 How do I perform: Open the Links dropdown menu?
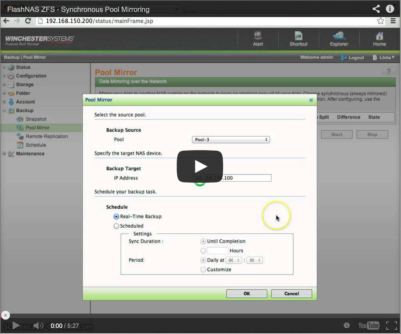click(384, 57)
